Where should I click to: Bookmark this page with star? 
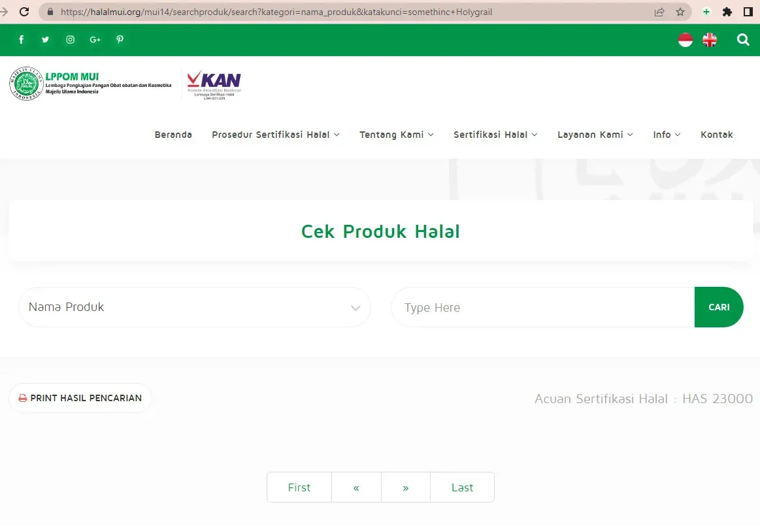click(x=680, y=12)
